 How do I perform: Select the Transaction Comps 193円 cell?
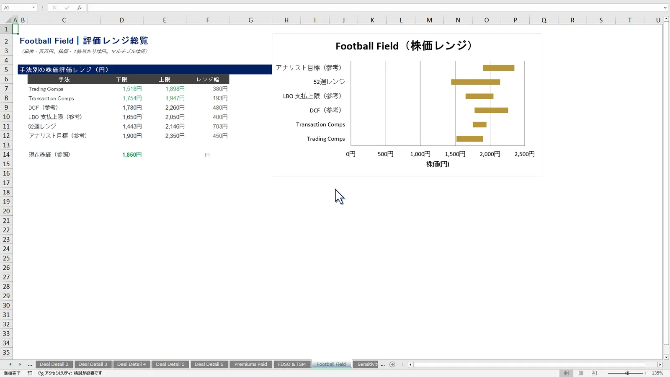pyautogui.click(x=208, y=98)
